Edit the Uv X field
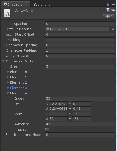The width and height of the screenshot is (117, 151). pyautogui.click(x=58, y=104)
